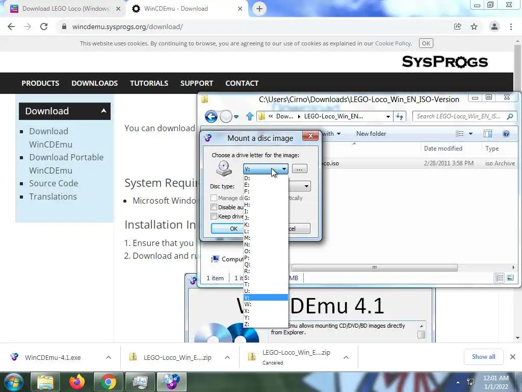Open the TUTORIALS menu
This screenshot has width=522, height=392.
tap(149, 83)
